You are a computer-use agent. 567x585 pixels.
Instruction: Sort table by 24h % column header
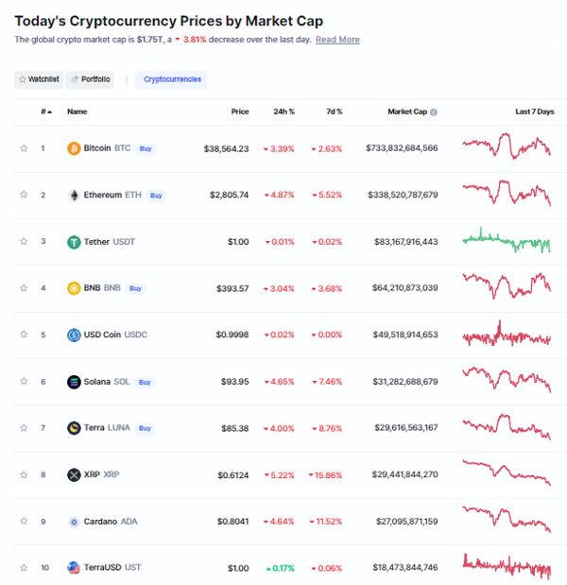click(283, 112)
